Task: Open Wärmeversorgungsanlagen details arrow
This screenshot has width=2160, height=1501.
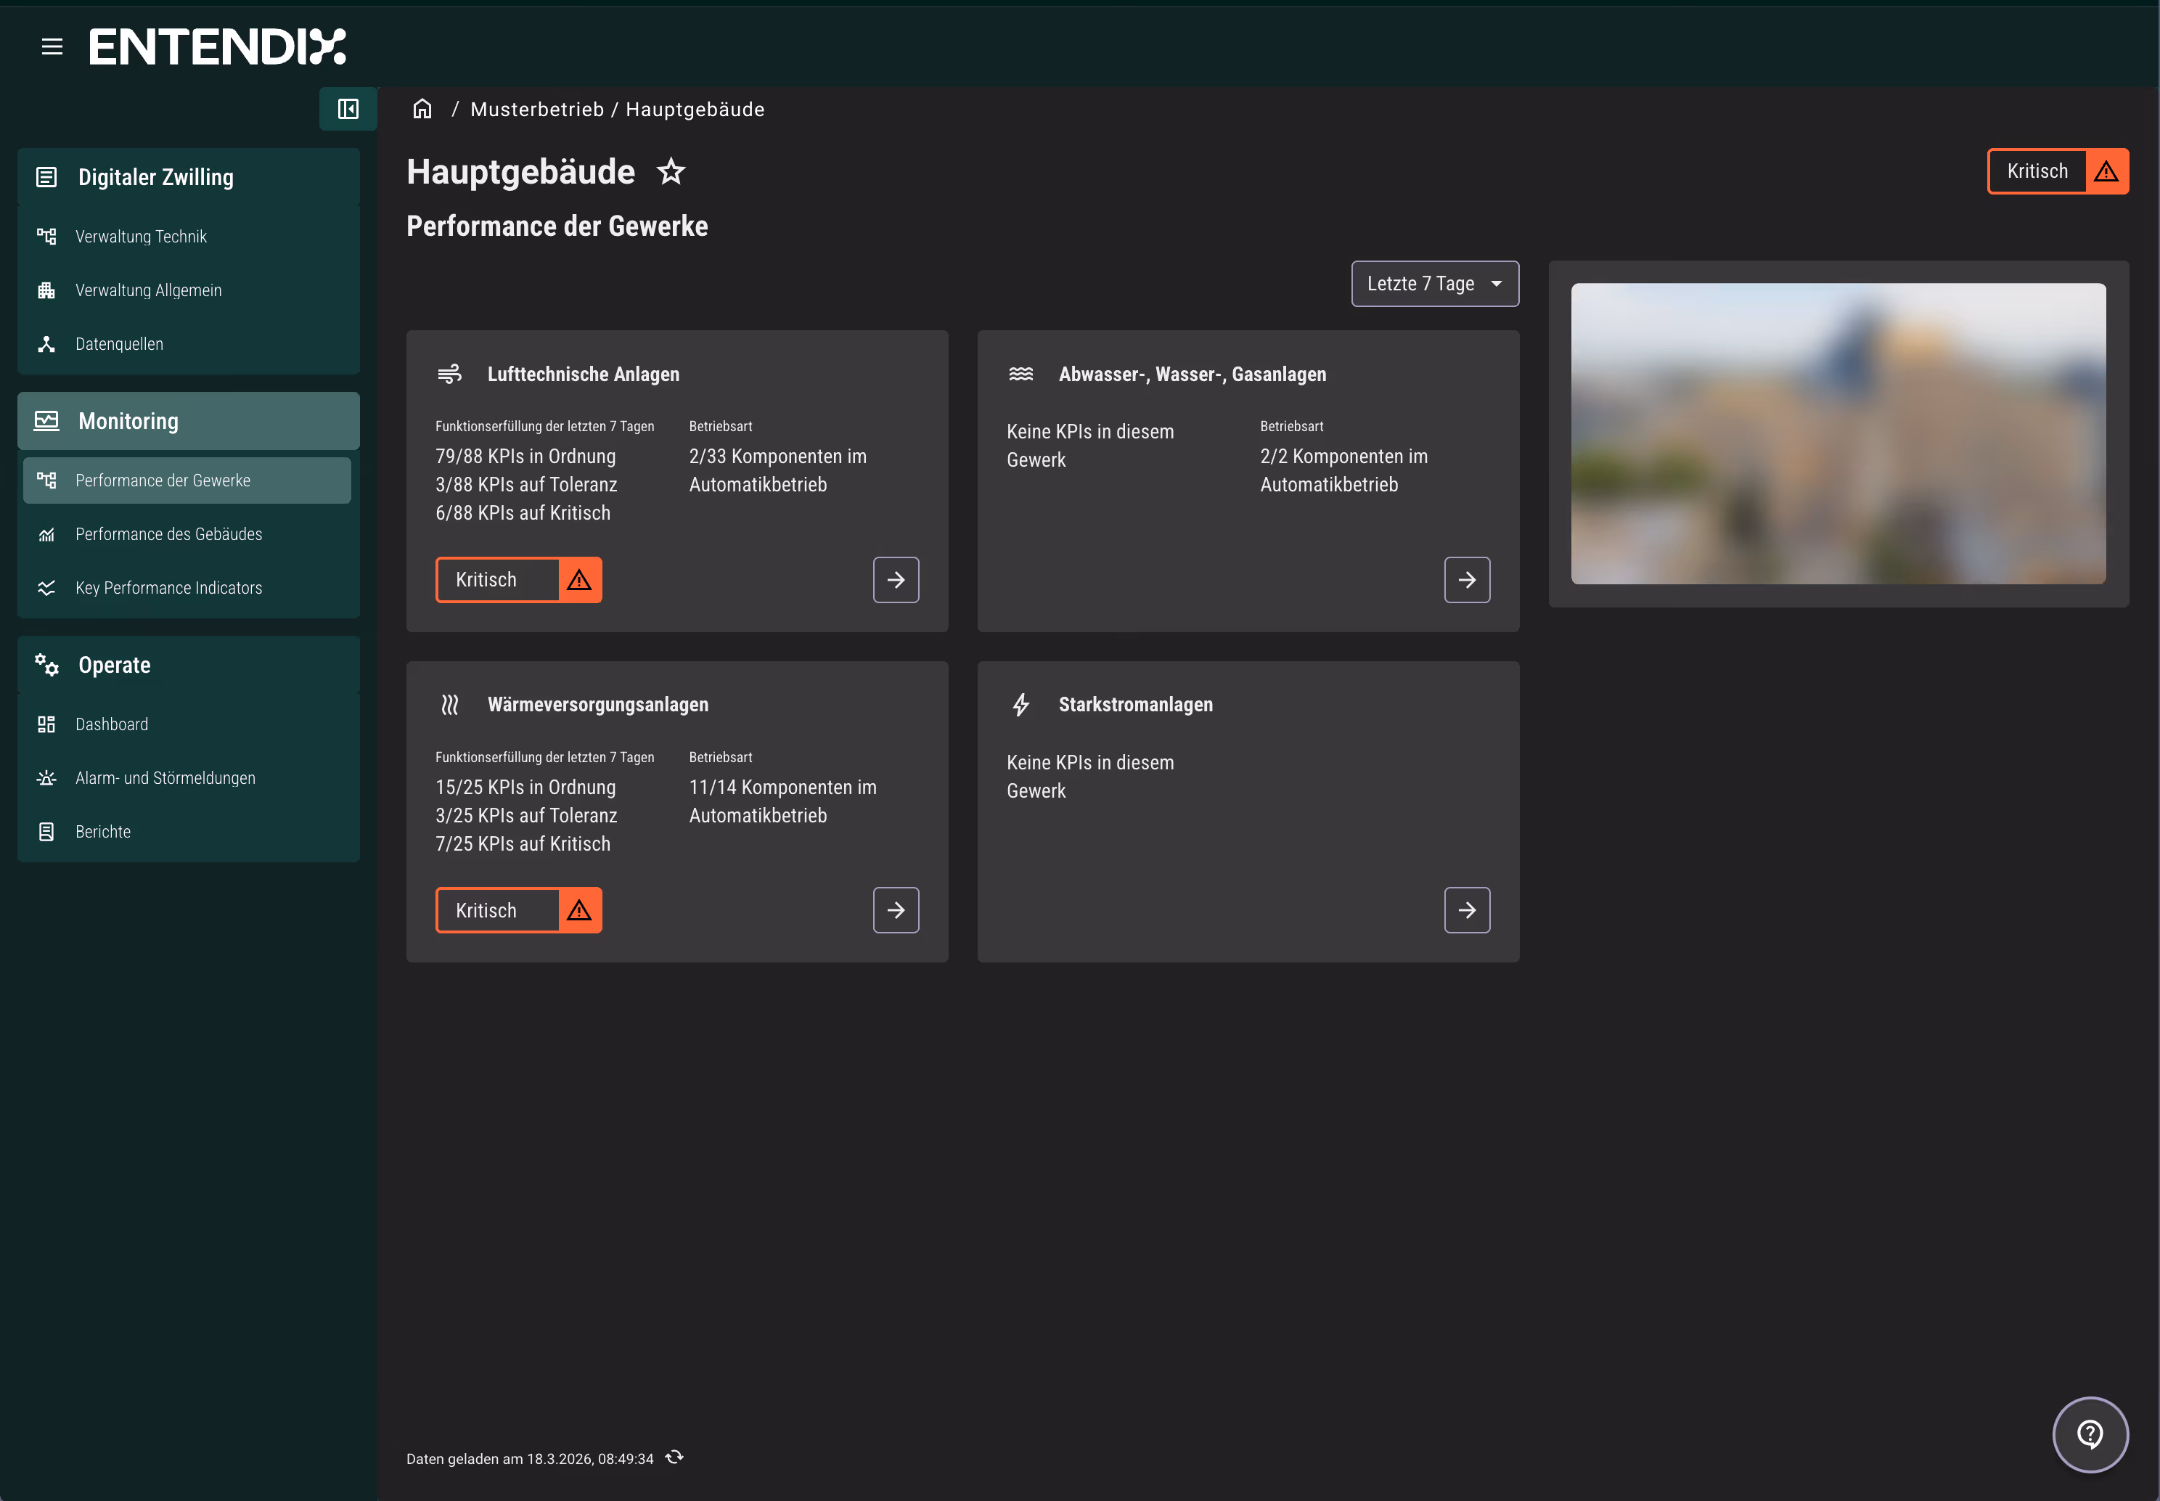Action: [x=895, y=909]
